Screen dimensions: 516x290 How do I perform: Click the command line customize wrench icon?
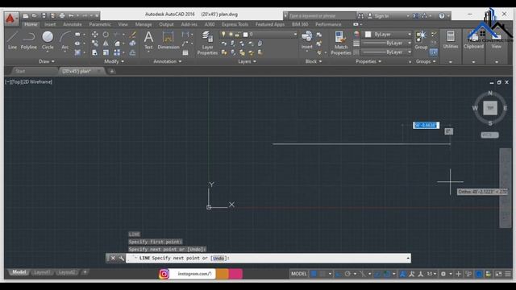pyautogui.click(x=121, y=258)
